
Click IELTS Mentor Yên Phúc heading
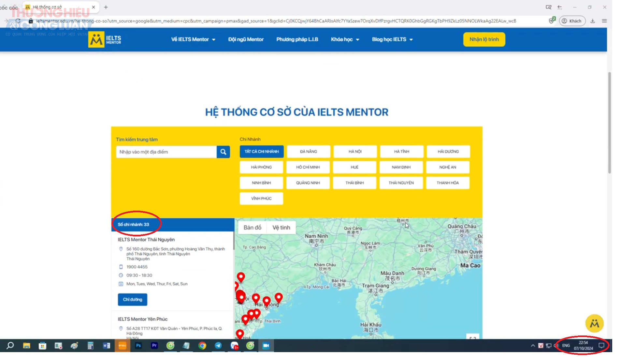pos(143,319)
